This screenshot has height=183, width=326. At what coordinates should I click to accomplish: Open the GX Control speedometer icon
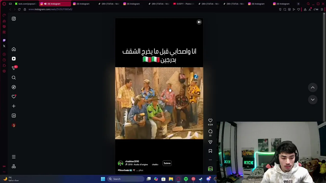[x=4, y=15]
